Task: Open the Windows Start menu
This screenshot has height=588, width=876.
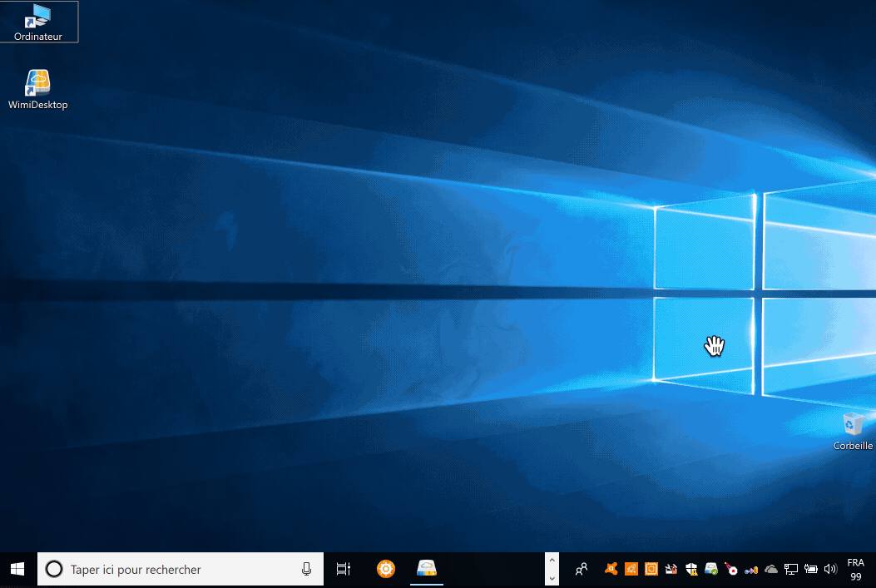Action: tap(17, 569)
